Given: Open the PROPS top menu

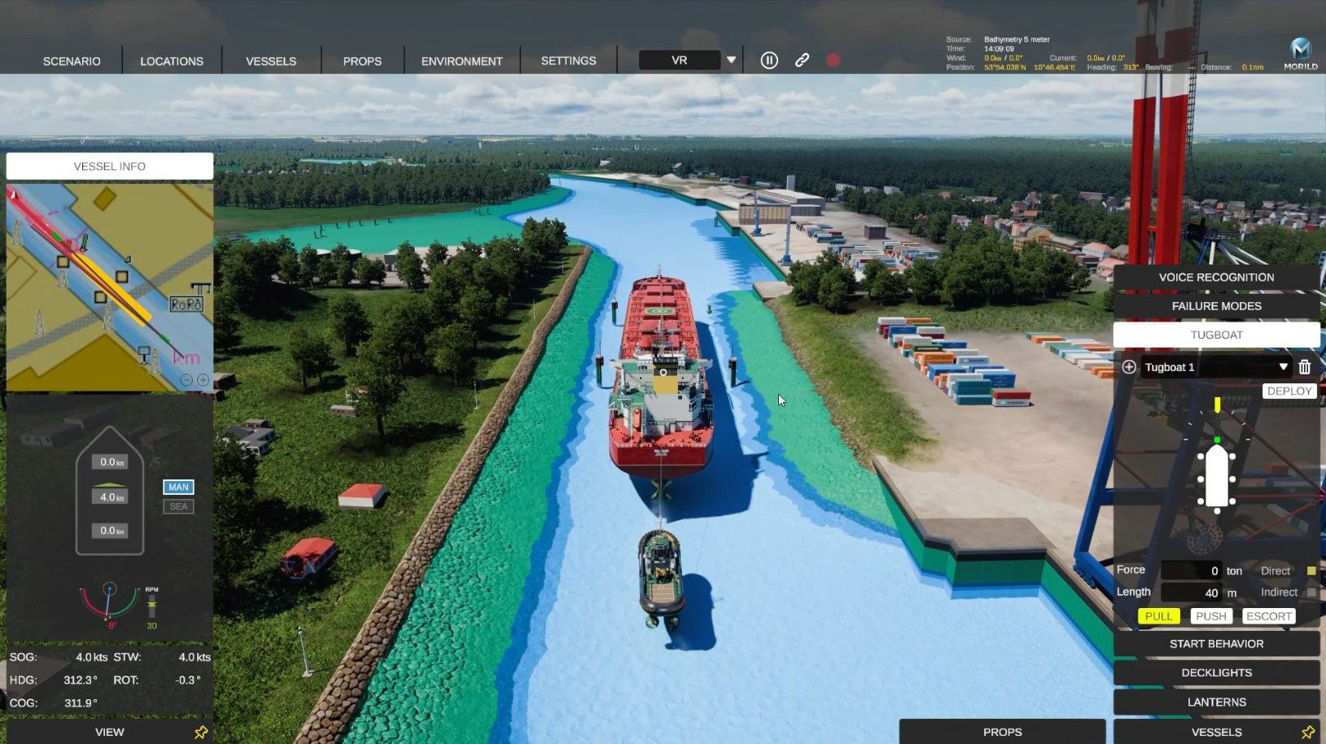Looking at the screenshot, I should 362,61.
